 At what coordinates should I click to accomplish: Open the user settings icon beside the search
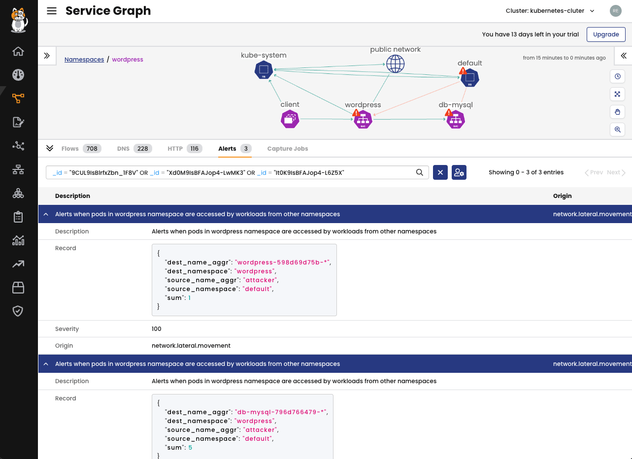[x=459, y=172]
